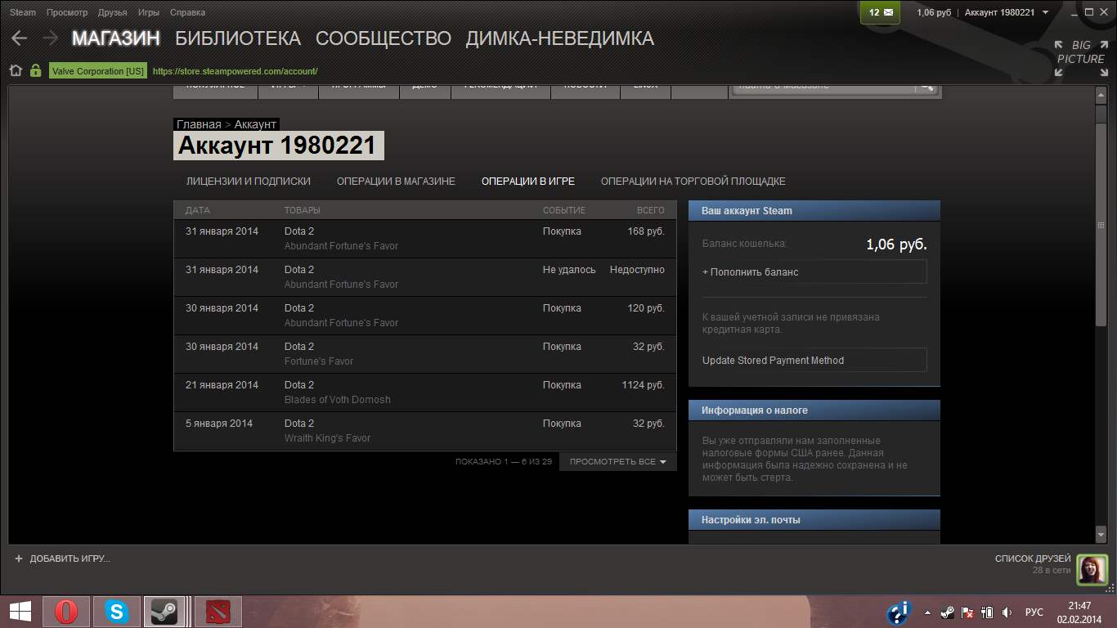Click the 1124 руб. amount
Viewport: 1117px width, 628px height.
point(643,385)
